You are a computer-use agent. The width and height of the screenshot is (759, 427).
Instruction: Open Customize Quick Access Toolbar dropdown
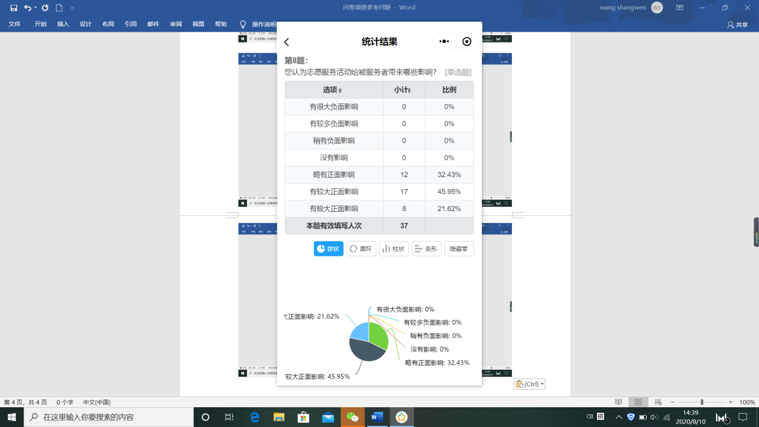(x=72, y=8)
